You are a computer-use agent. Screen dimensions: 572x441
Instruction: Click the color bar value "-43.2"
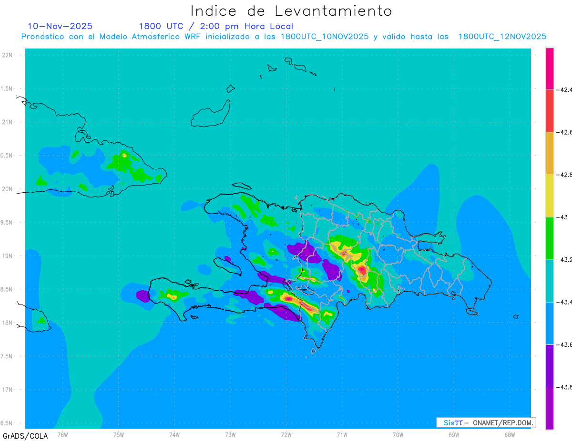point(564,260)
